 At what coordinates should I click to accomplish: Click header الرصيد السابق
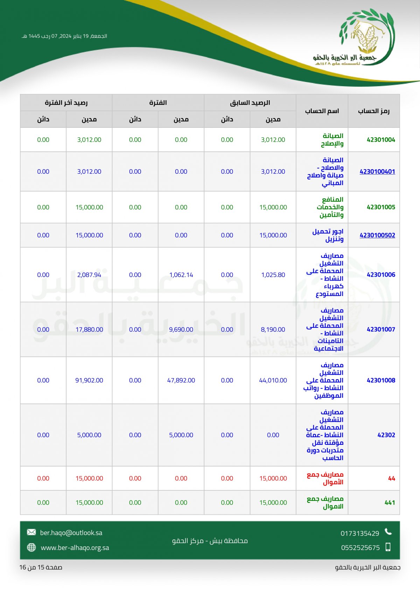[x=250, y=103]
